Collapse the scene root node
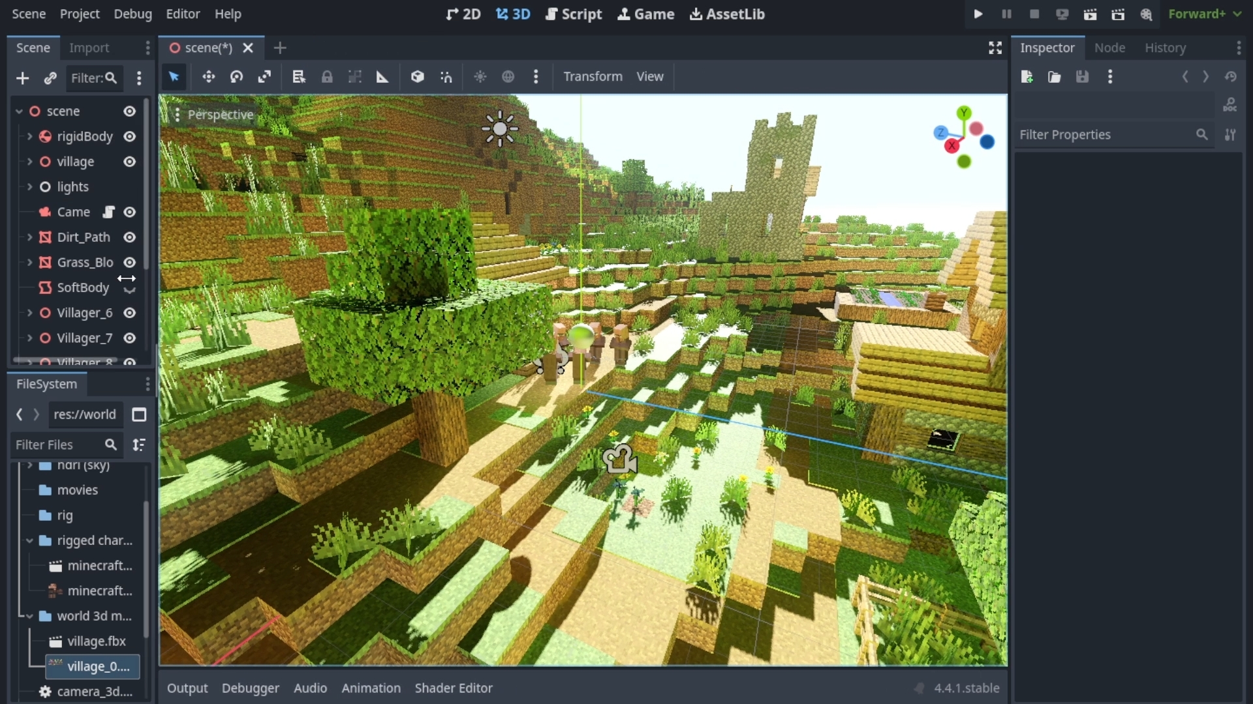The height and width of the screenshot is (704, 1253). [20, 111]
